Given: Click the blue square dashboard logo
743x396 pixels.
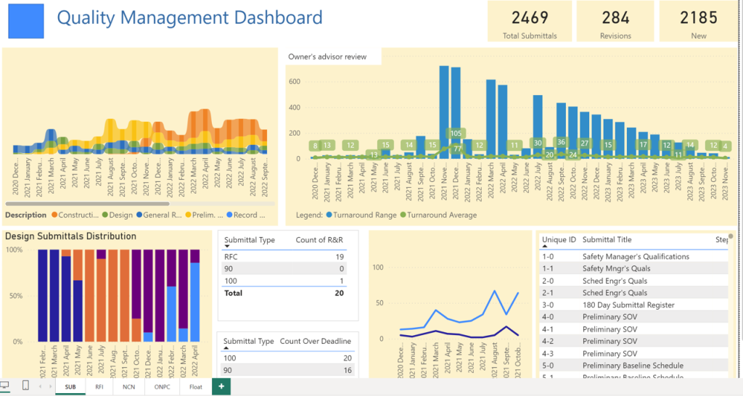Looking at the screenshot, I should (25, 22).
